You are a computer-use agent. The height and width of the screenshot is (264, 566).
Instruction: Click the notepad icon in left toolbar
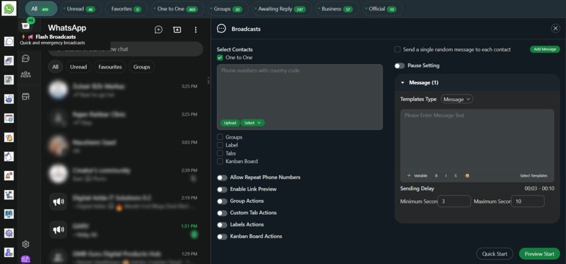pyautogui.click(x=9, y=156)
